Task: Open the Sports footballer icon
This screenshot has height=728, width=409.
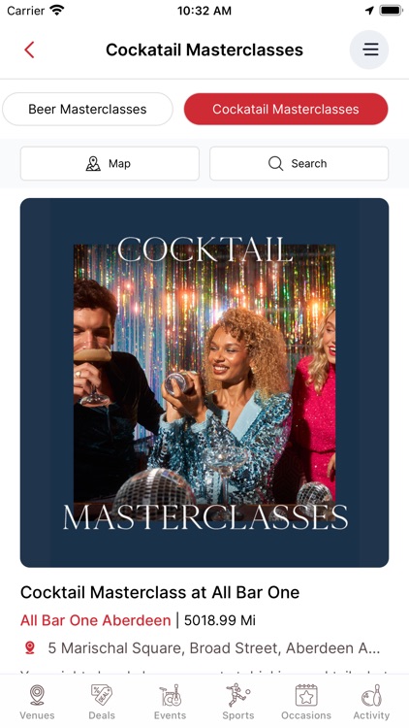Action: click(x=238, y=695)
